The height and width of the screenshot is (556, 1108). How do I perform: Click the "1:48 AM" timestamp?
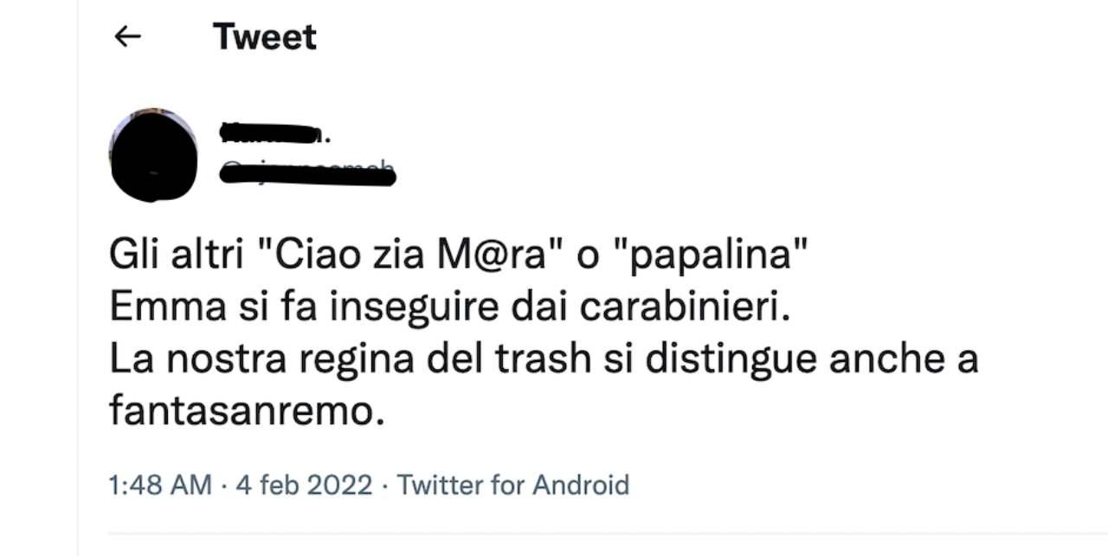pyautogui.click(x=160, y=485)
